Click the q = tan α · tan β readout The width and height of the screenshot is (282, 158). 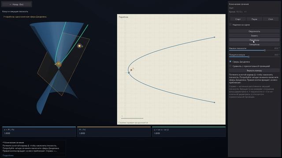189,132
